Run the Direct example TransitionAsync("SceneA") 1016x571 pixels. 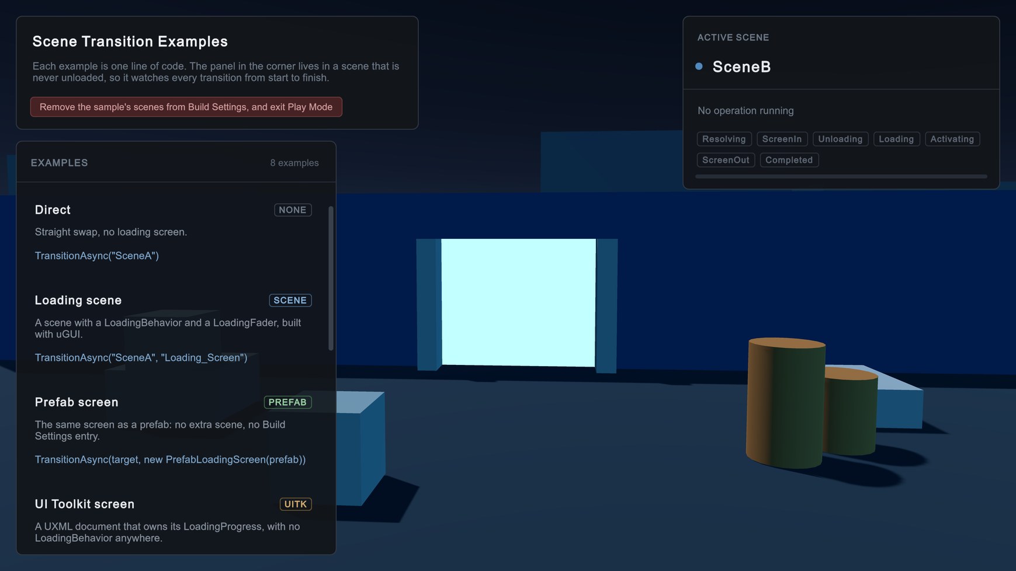coord(97,256)
